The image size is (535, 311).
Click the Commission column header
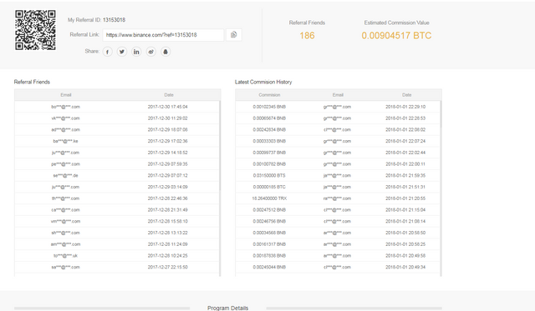click(269, 95)
